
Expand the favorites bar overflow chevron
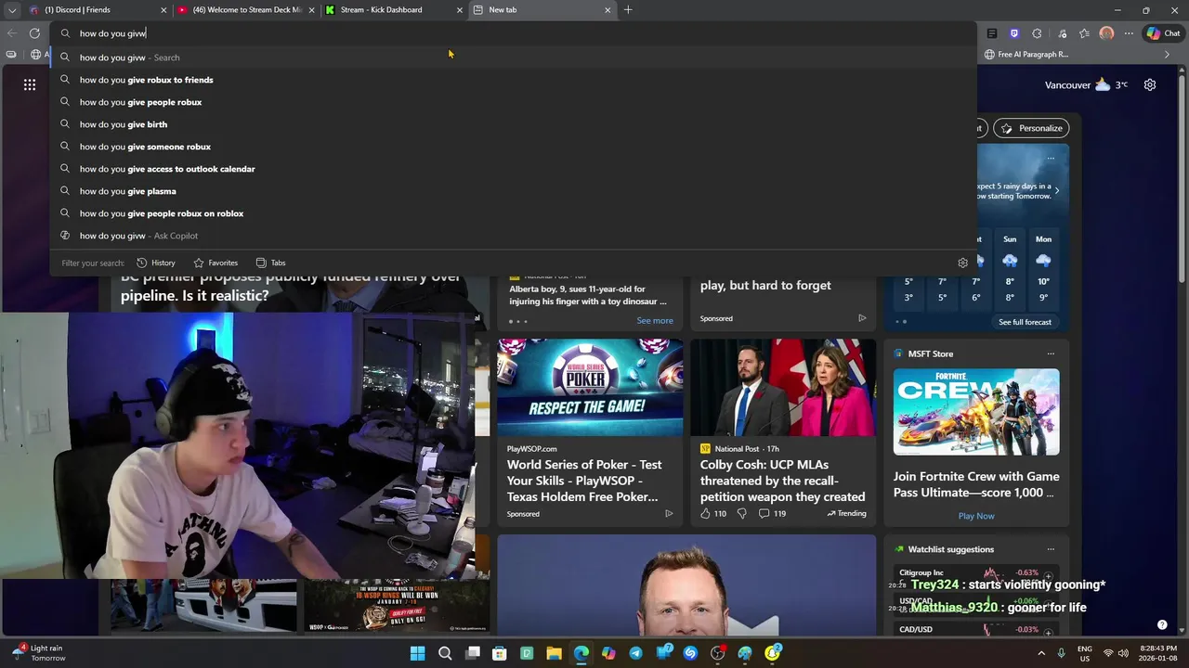1167,55
